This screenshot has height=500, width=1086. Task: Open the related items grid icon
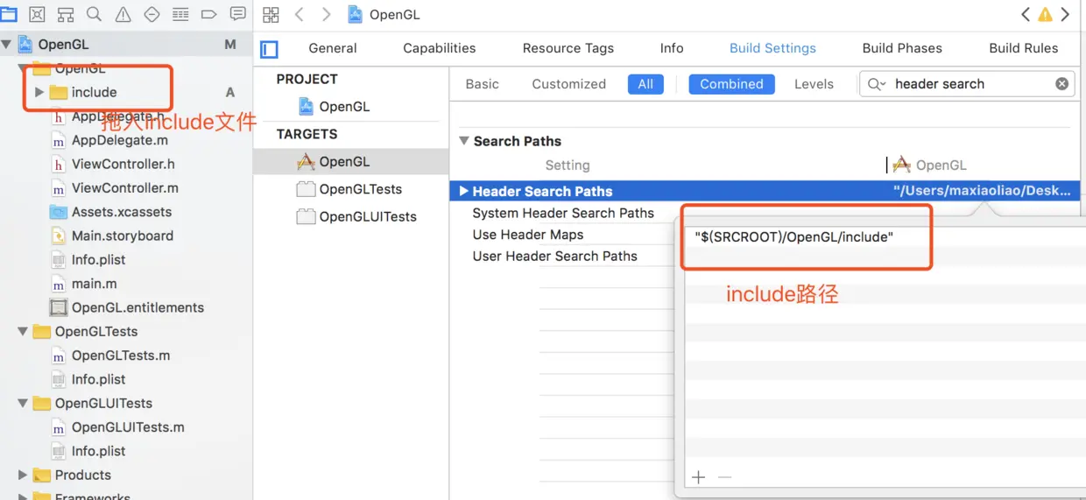271,14
